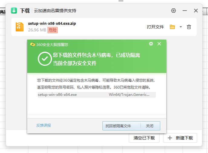This screenshot has width=208, height=153.
Task: Select file name setup-win-x86-x64.exe.zip
Action: pos(52,24)
